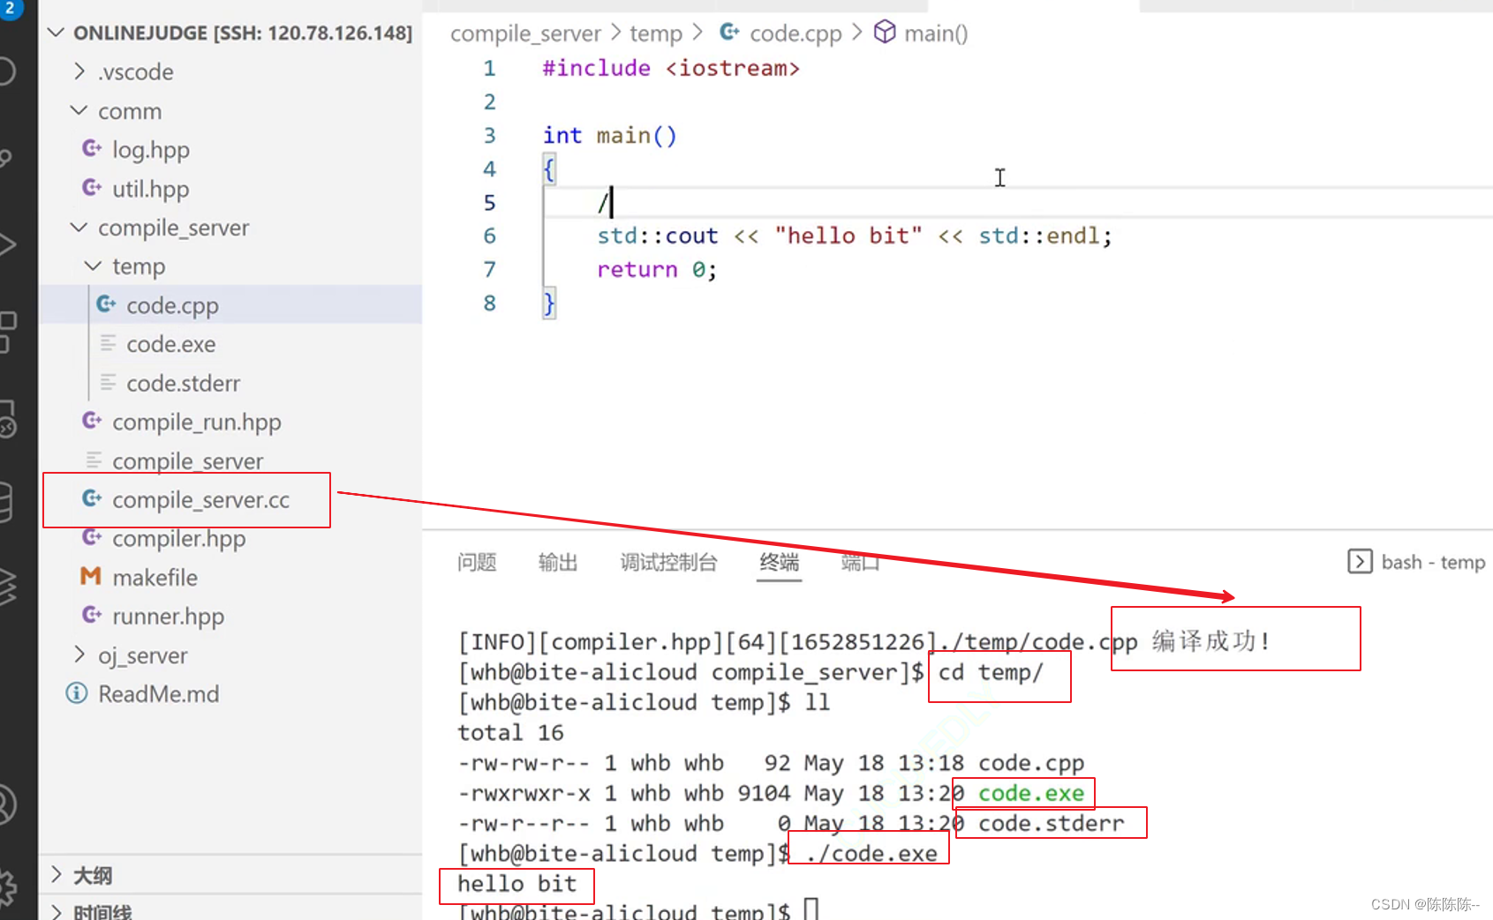This screenshot has width=1493, height=920.
Task: Select the bash - temp terminal
Action: pyautogui.click(x=1416, y=562)
